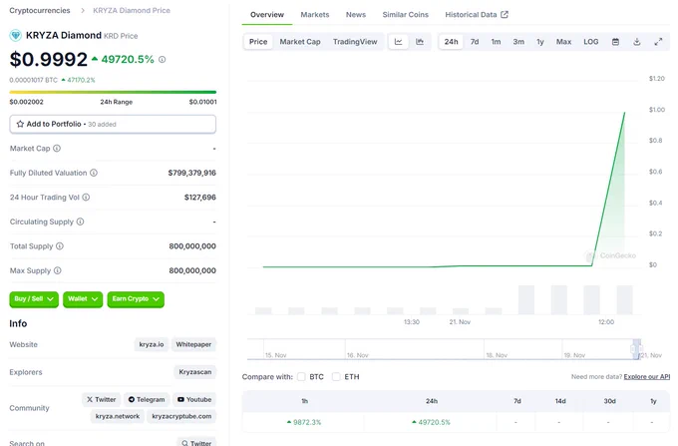Select the 1m time range
Screen dimensions: 678x446
(x=496, y=42)
